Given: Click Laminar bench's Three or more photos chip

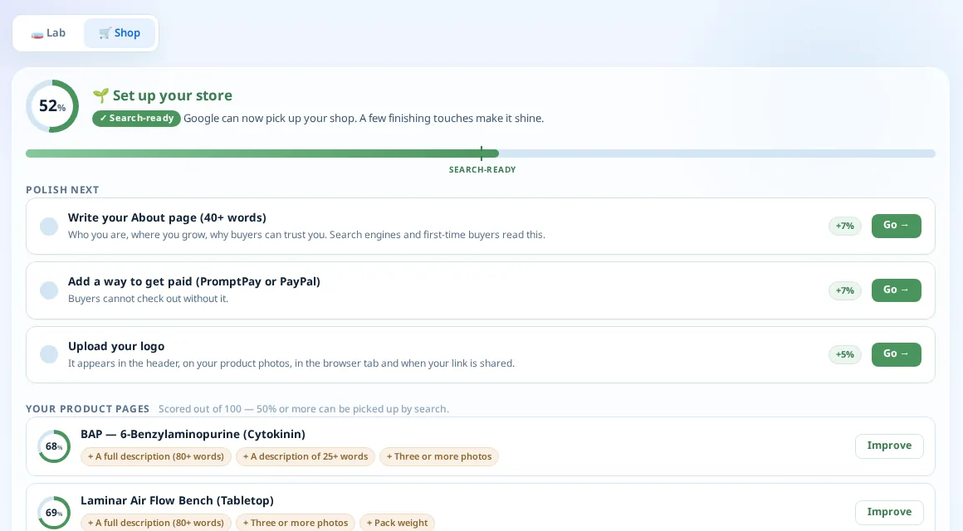Looking at the screenshot, I should tap(296, 523).
